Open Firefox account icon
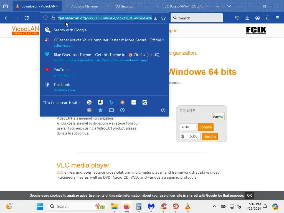Viewport: 284px width, 213px height. [x=257, y=18]
